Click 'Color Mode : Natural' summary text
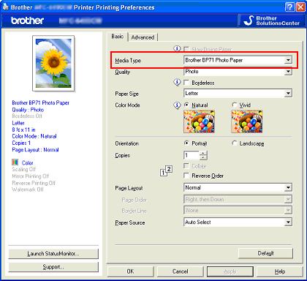This screenshot has width=307, height=281. [x=34, y=136]
